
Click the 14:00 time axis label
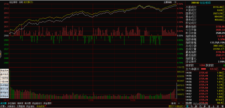(133, 100)
